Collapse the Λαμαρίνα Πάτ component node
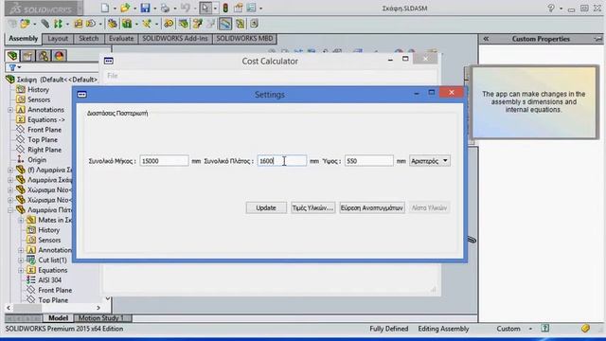This screenshot has height=341, width=606. point(10,210)
